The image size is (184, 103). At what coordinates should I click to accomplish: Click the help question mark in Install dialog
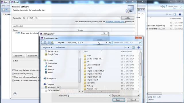click(x=15, y=94)
